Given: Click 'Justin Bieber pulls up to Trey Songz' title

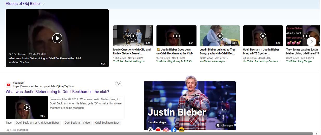Looking at the screenshot, I should [x=218, y=51].
